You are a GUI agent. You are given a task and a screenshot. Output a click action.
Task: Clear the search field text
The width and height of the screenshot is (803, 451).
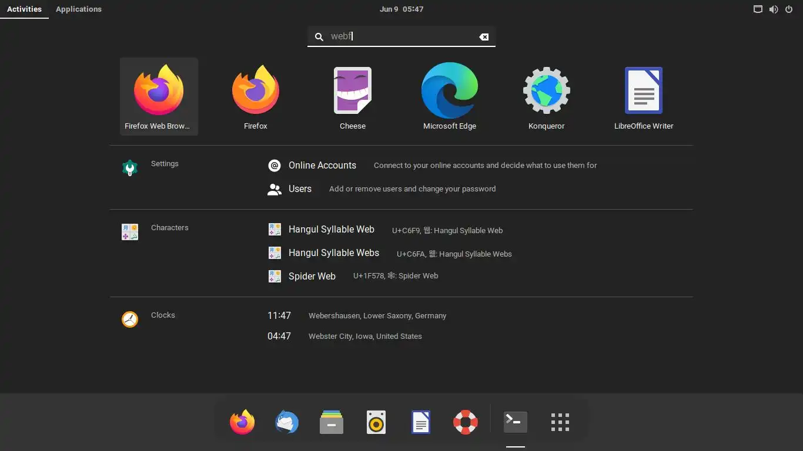(x=484, y=36)
